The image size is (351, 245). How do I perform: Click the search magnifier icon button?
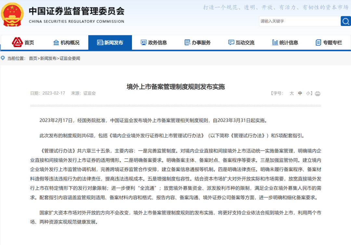coord(345,21)
